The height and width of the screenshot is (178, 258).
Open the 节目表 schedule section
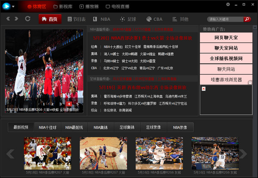pyautogui.click(x=77, y=19)
